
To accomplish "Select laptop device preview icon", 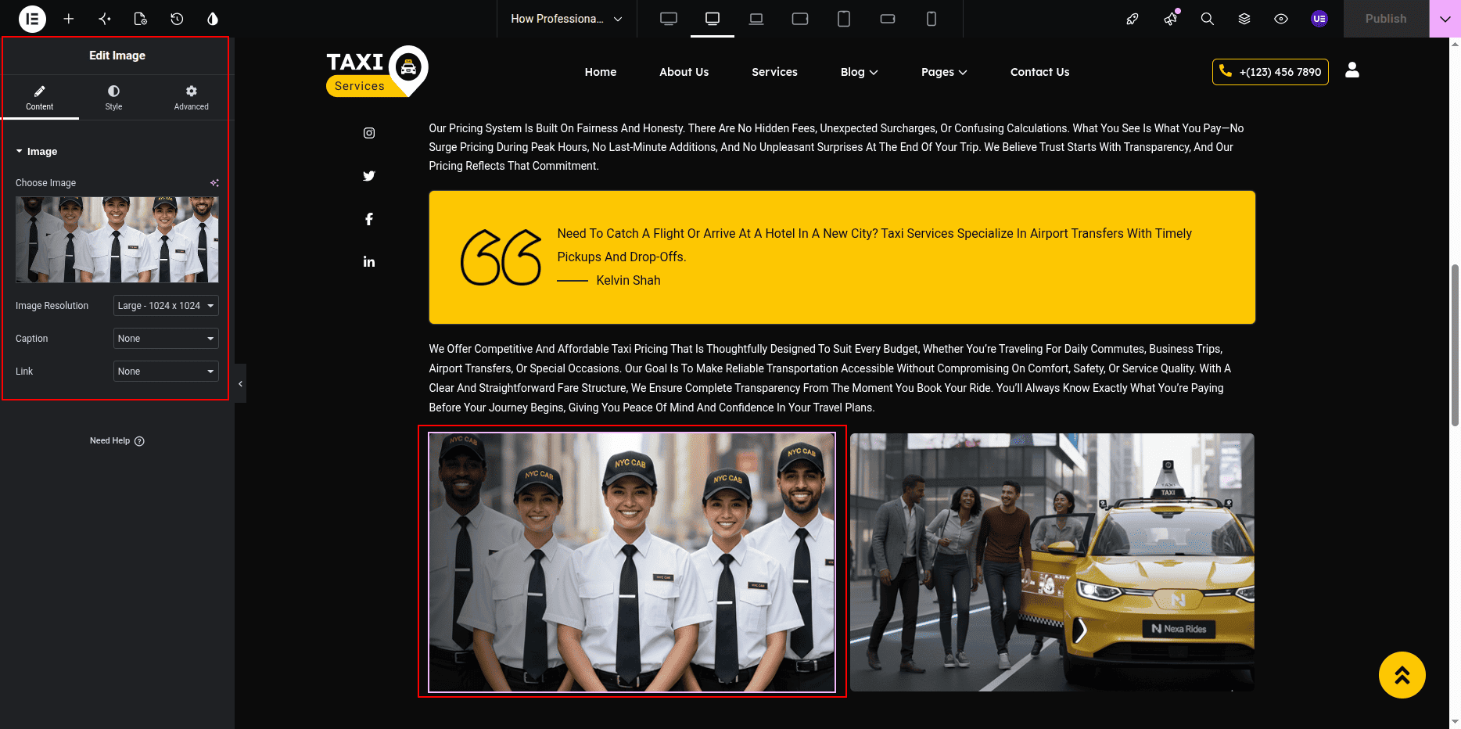I will (x=756, y=19).
